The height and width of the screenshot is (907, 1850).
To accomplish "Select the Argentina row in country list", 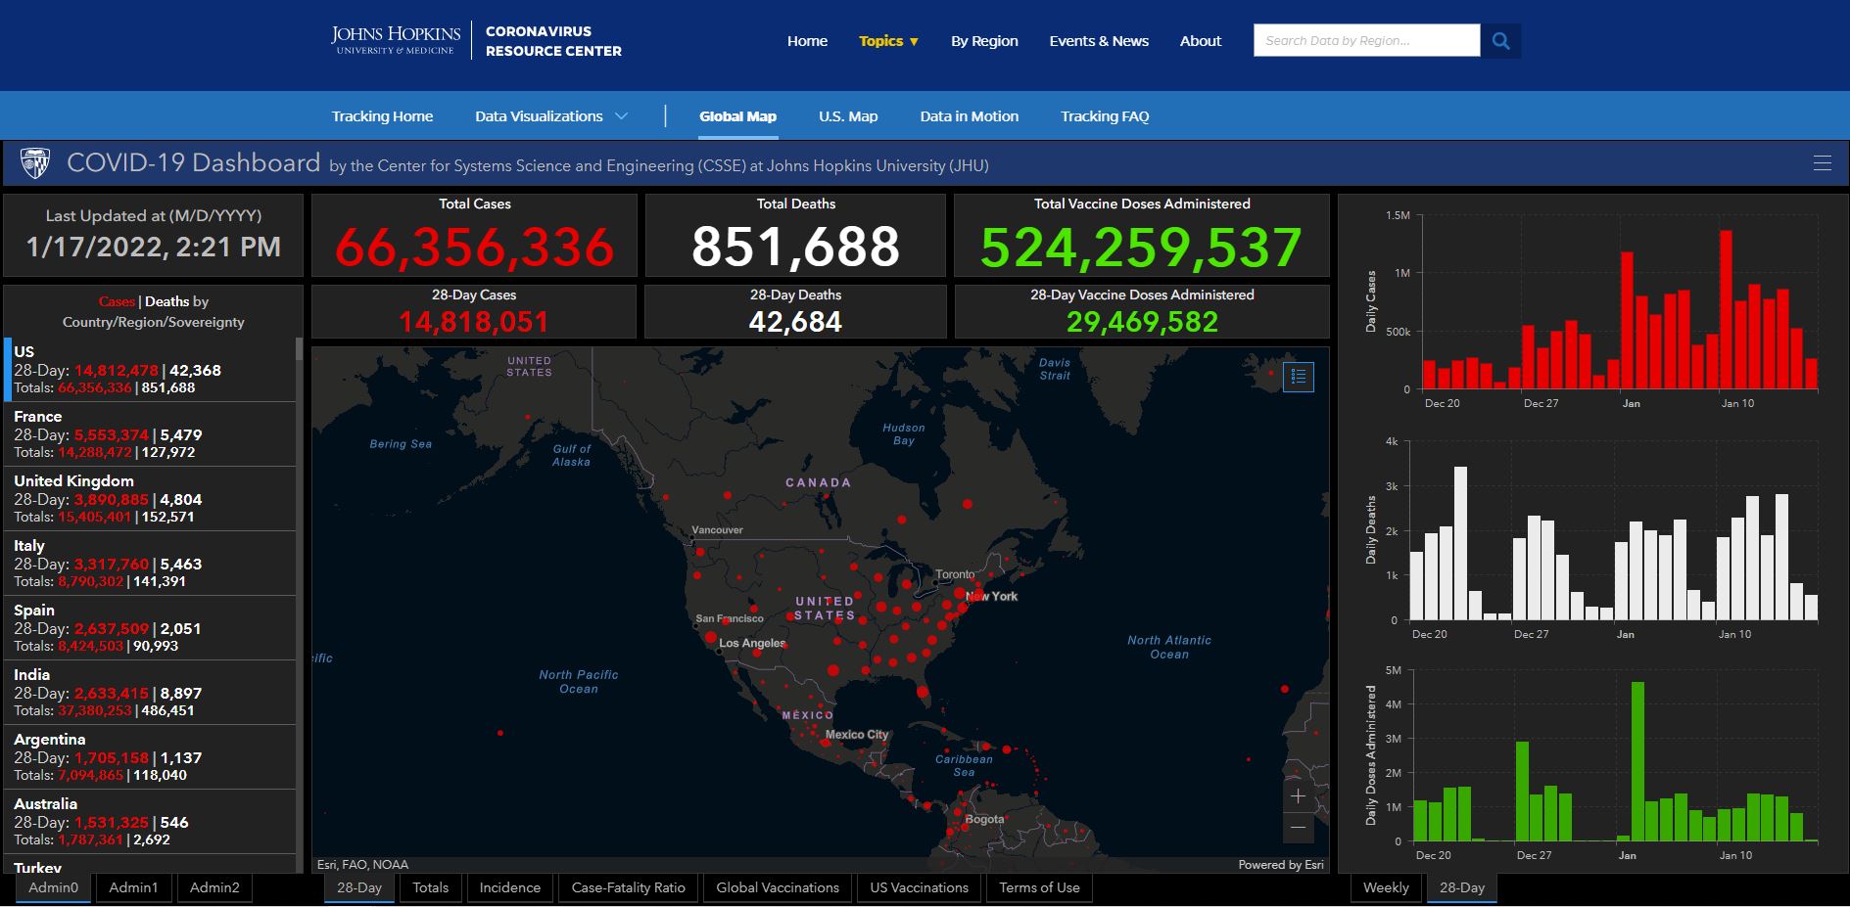I will [152, 757].
